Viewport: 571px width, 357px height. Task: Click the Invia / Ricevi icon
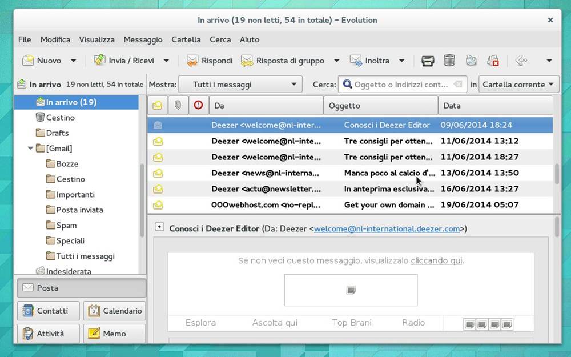coord(100,61)
